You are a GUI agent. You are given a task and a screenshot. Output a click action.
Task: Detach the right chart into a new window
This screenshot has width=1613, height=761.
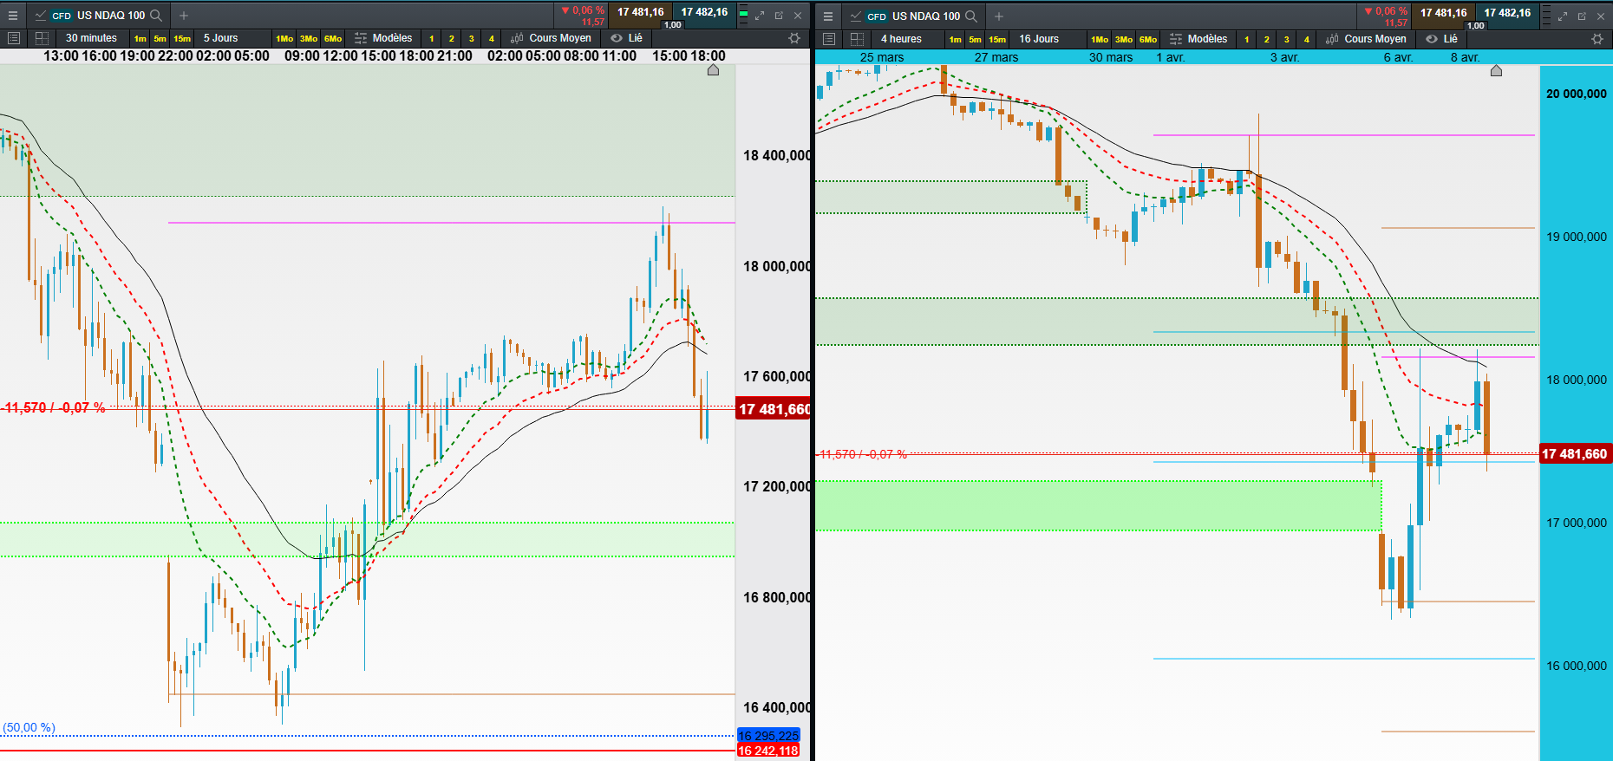pyautogui.click(x=1582, y=16)
